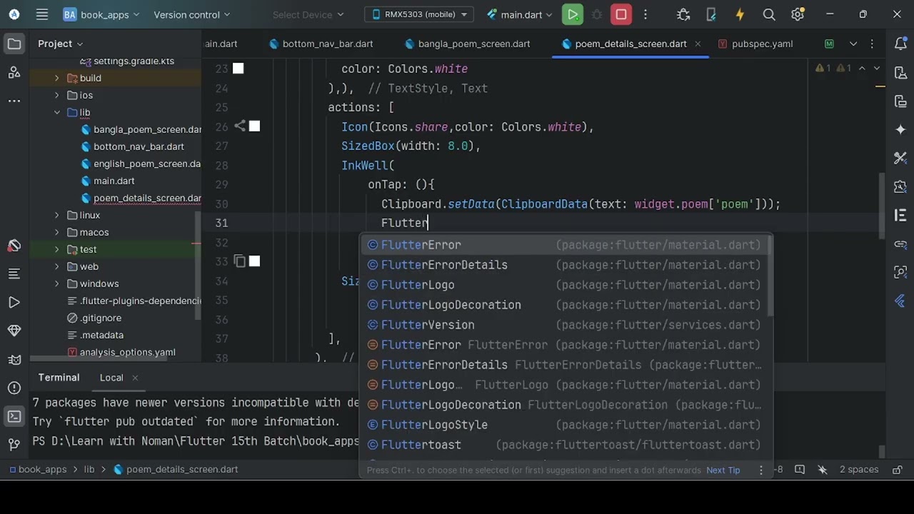Screen dimensions: 914x514
Task: Open analysis_options.yaml in project tree
Action: point(127,352)
